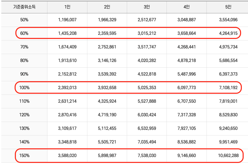Click the value 9,951,469
Viewport: 248px width, 166px height.
pyautogui.click(x=228, y=142)
